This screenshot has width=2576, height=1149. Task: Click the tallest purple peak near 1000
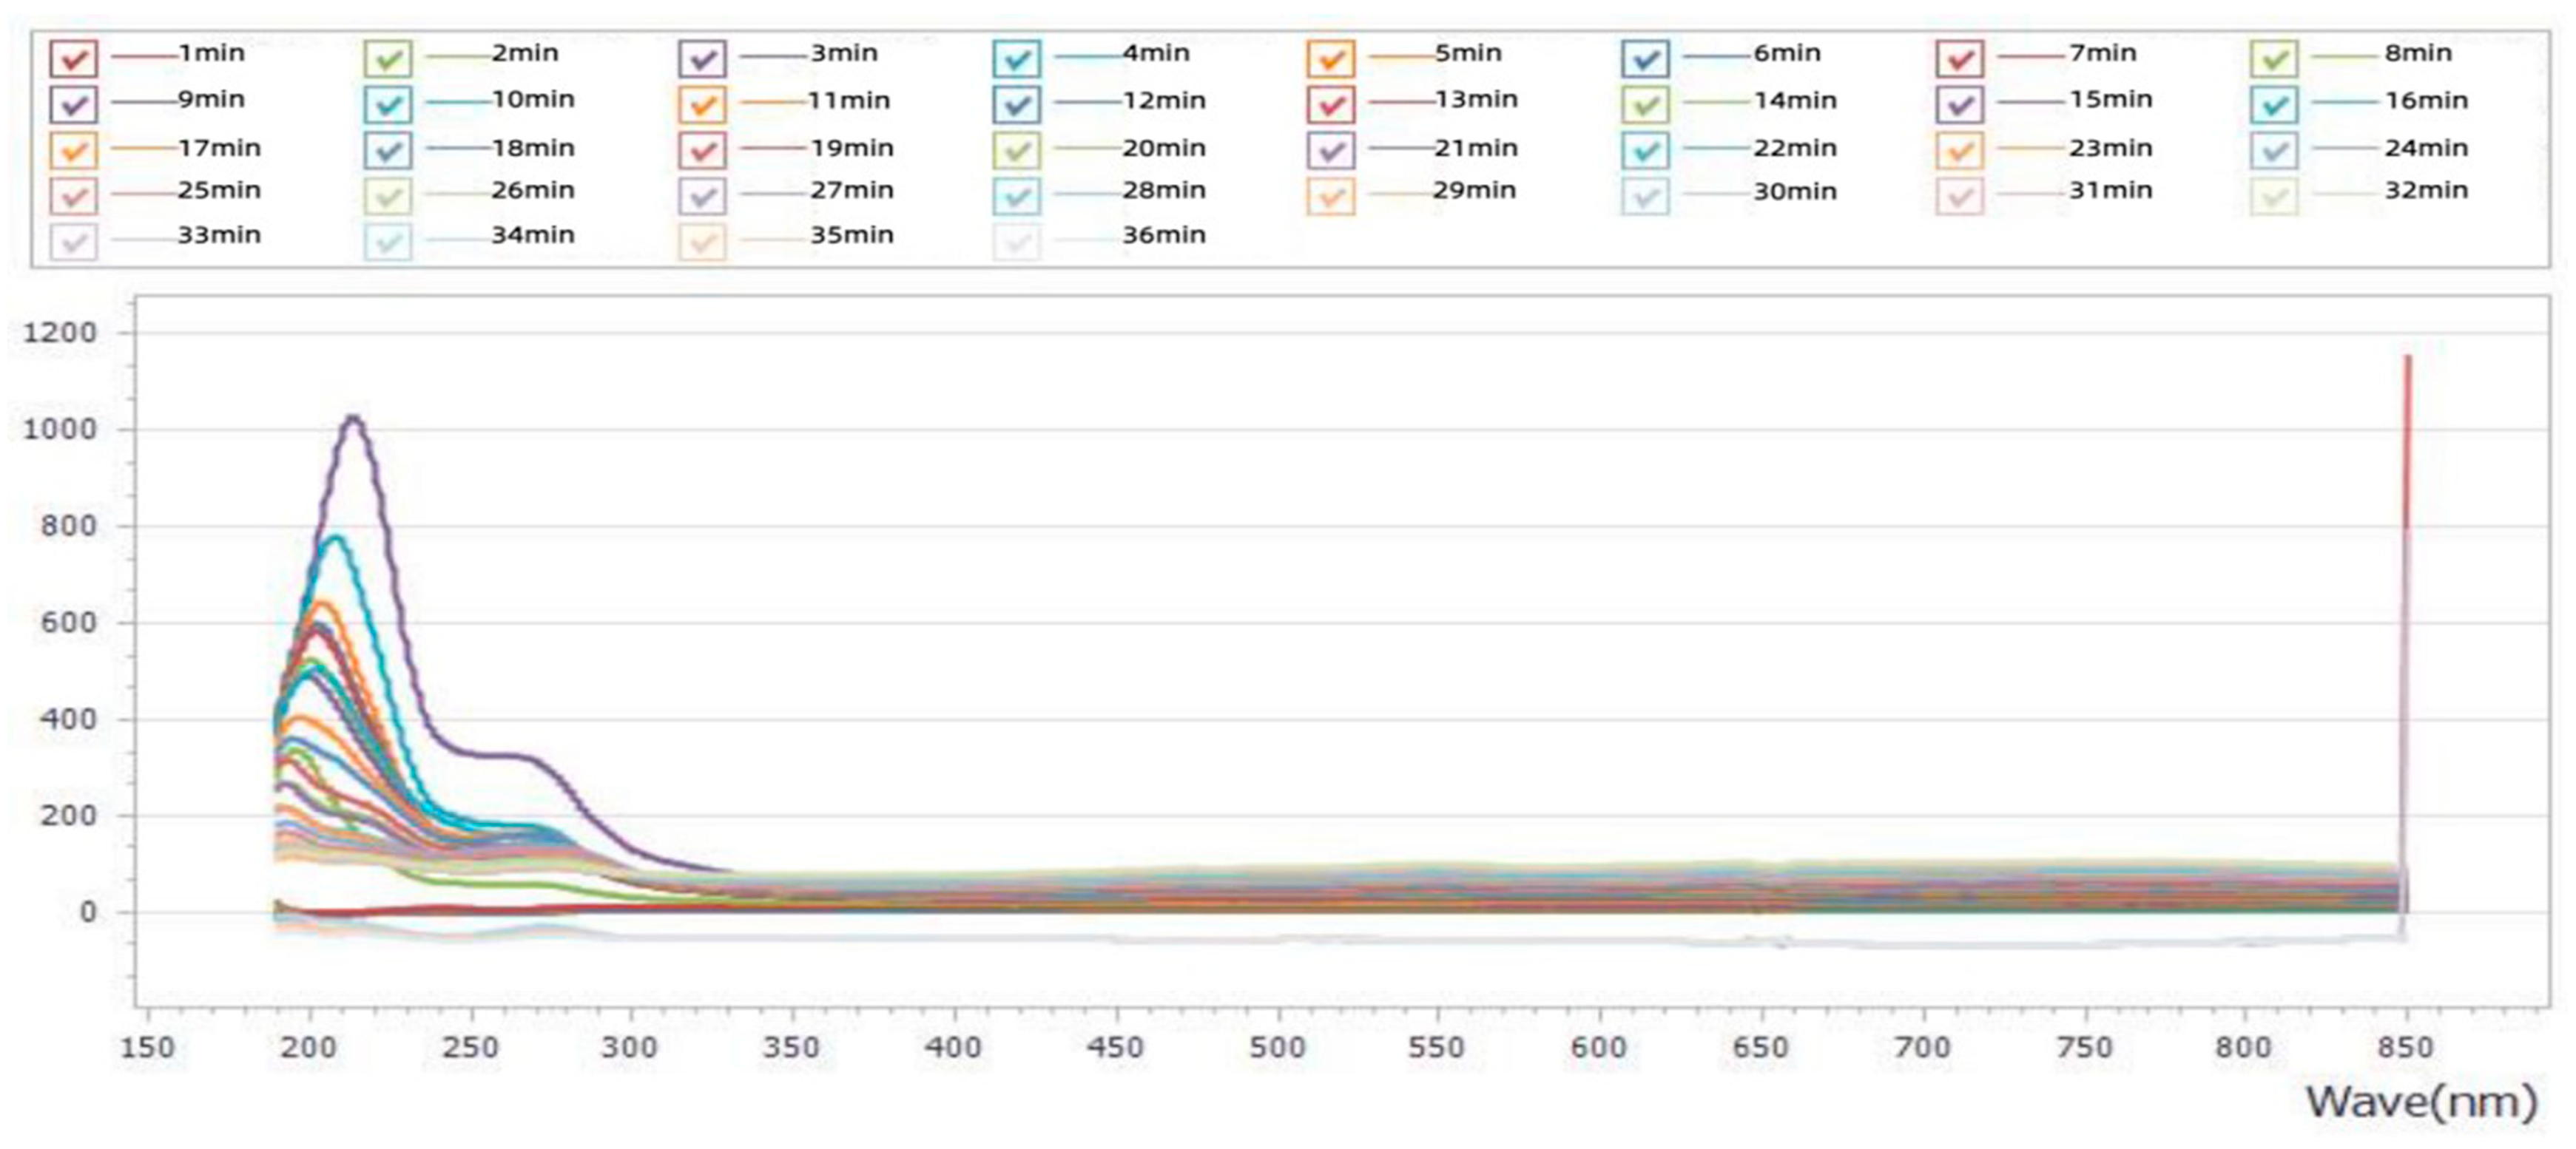(x=353, y=418)
